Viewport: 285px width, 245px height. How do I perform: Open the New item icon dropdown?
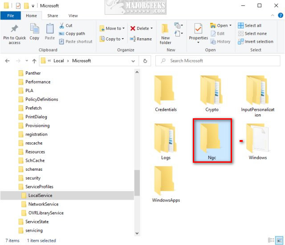click(x=179, y=25)
